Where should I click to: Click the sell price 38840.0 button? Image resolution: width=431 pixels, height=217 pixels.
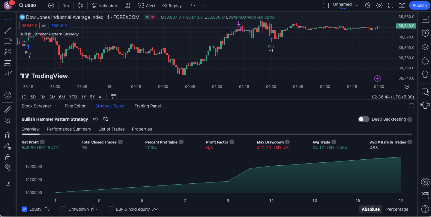click(x=29, y=26)
